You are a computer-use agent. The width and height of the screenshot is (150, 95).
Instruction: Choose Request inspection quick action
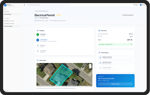pyautogui.click(x=115, y=58)
